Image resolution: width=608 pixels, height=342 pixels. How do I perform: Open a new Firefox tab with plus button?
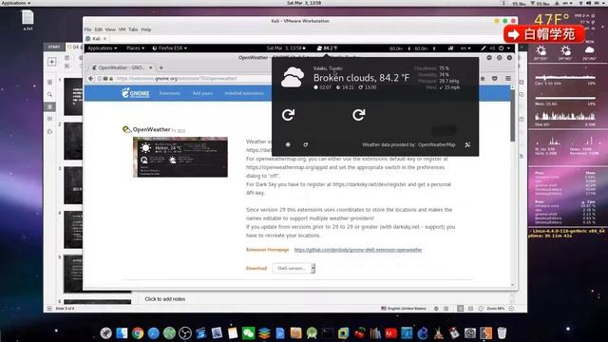[161, 67]
